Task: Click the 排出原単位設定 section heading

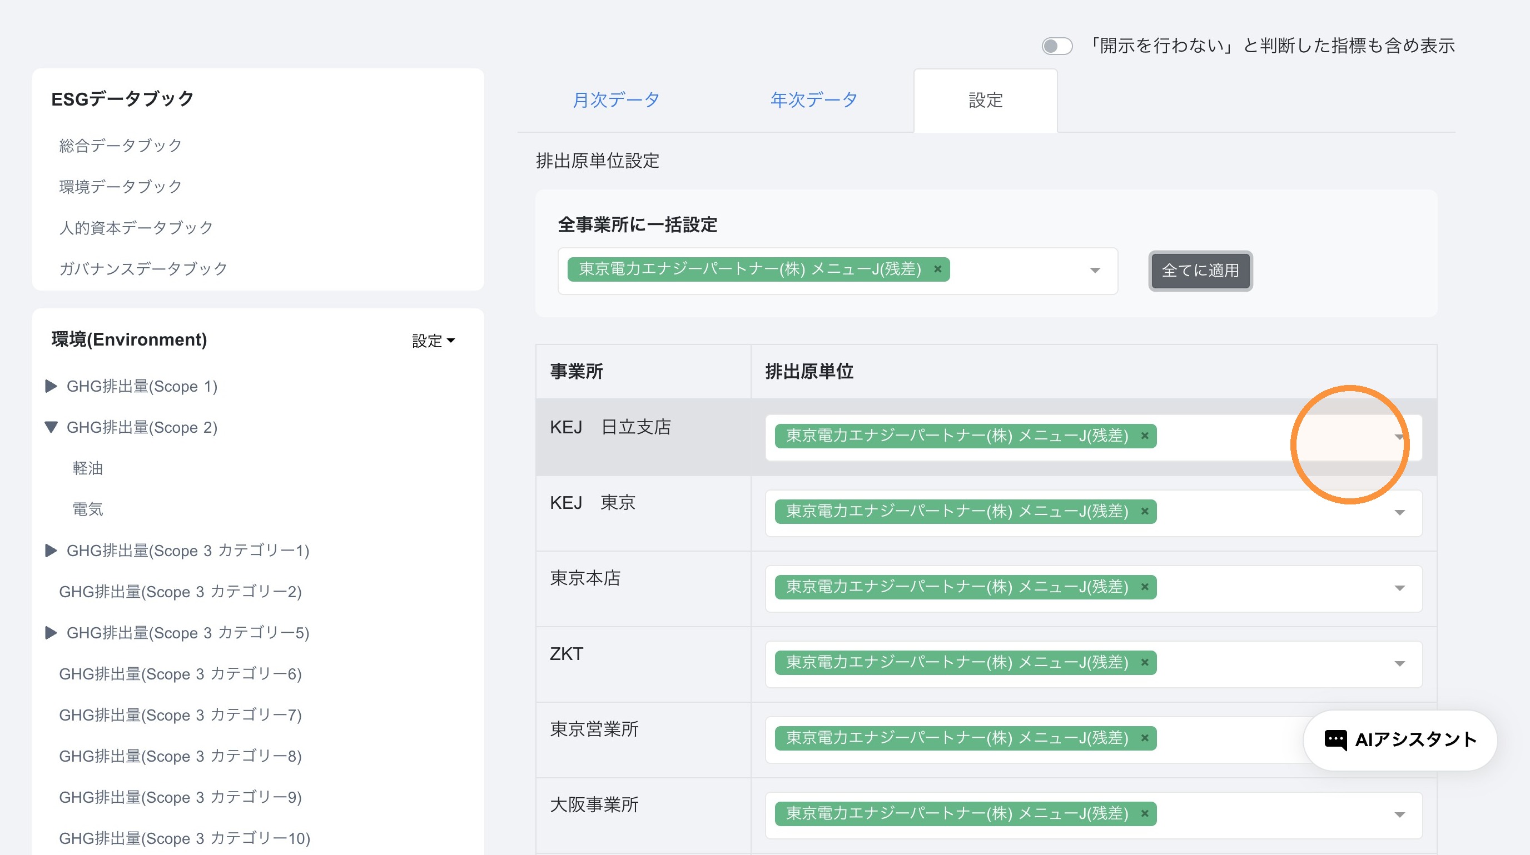Action: tap(598, 161)
